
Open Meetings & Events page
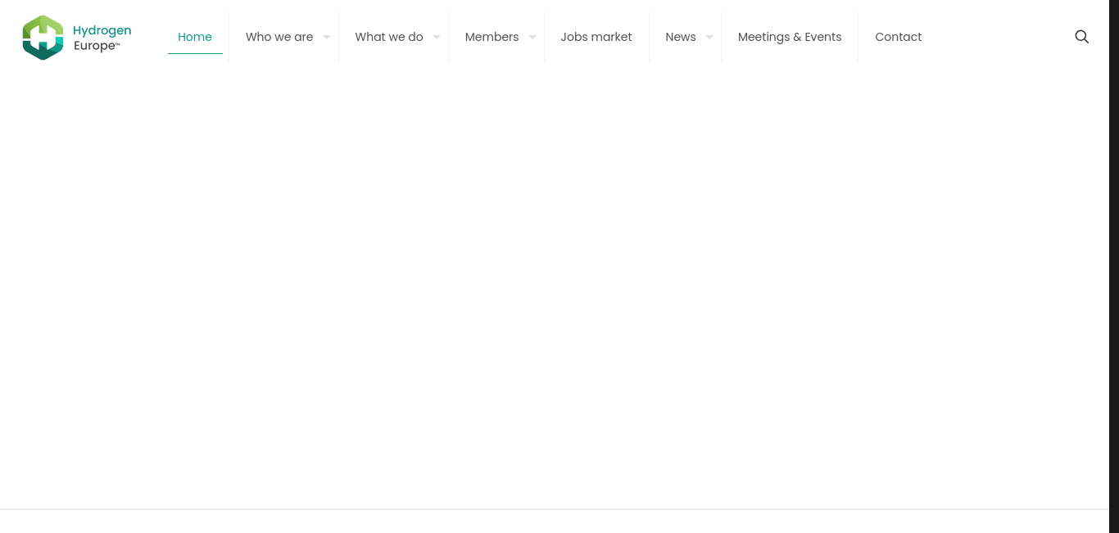point(790,37)
